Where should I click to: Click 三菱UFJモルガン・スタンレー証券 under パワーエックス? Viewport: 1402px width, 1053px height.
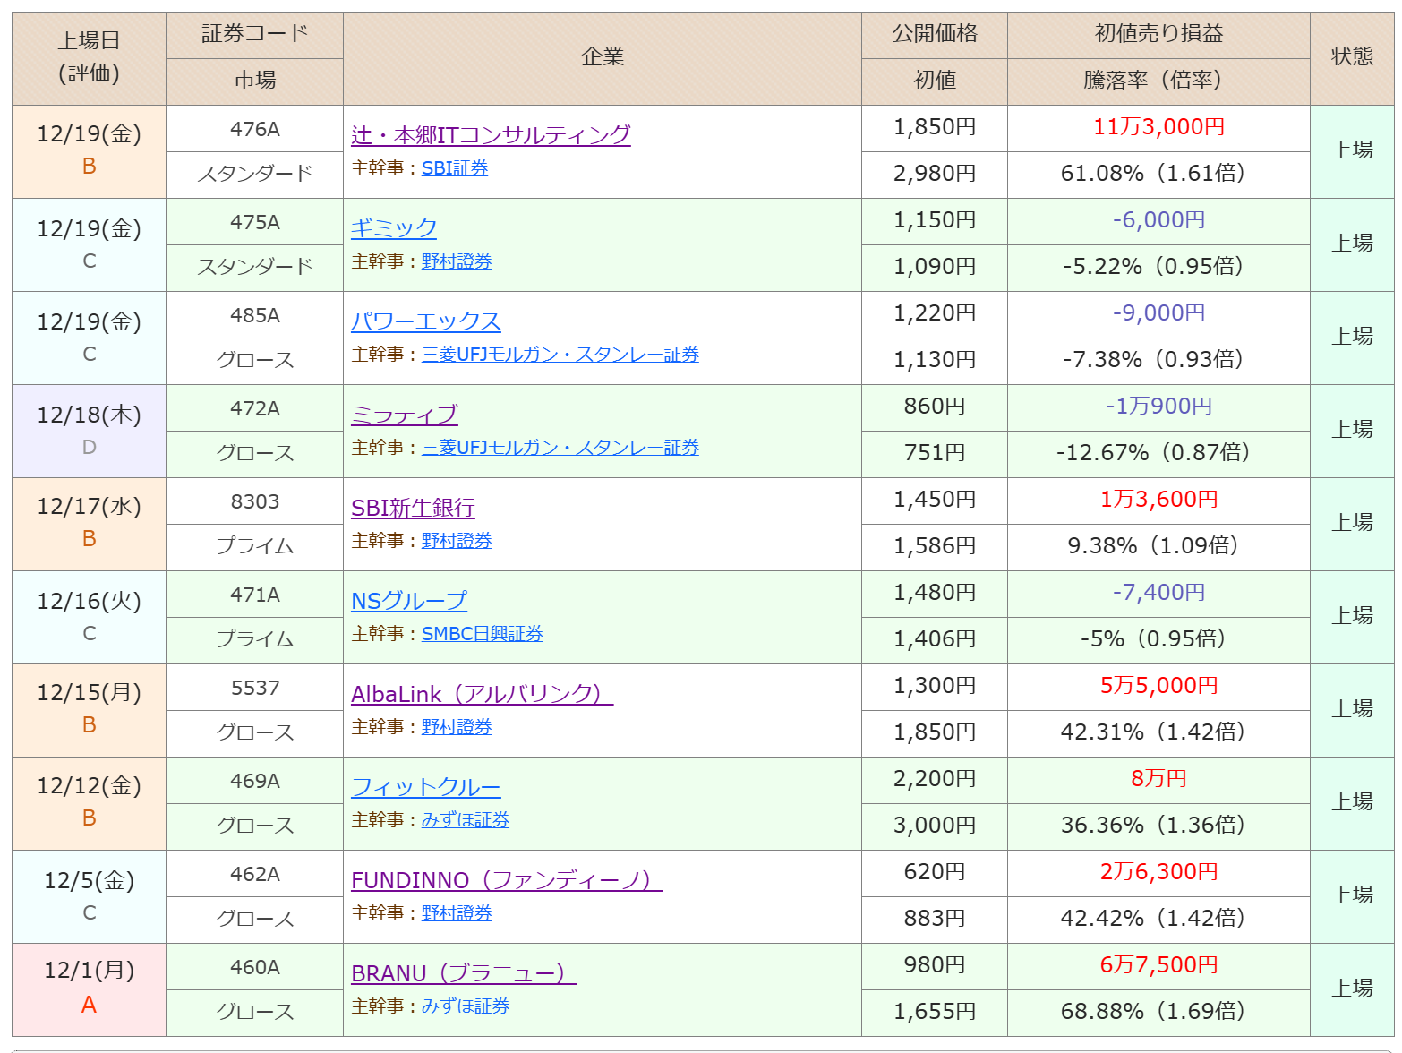pyautogui.click(x=560, y=355)
